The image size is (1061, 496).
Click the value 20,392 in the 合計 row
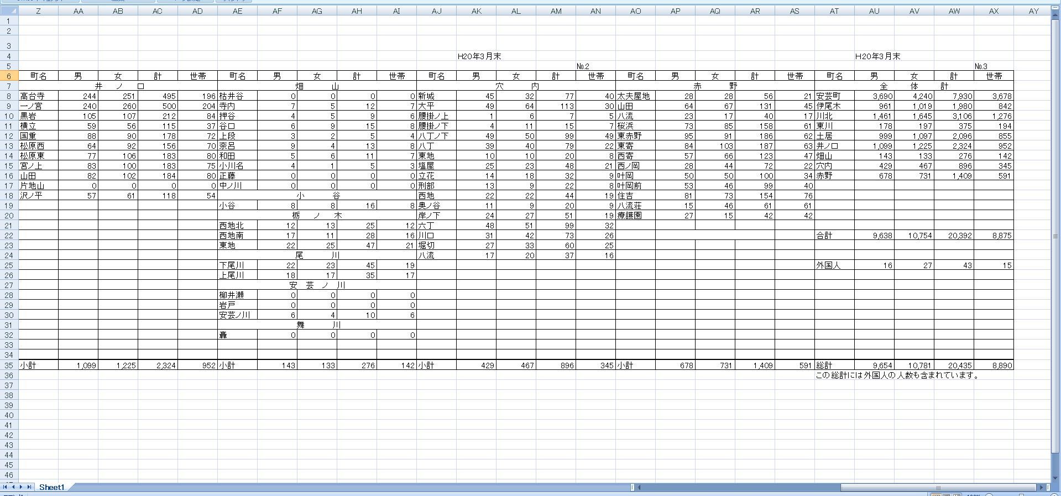(954, 236)
